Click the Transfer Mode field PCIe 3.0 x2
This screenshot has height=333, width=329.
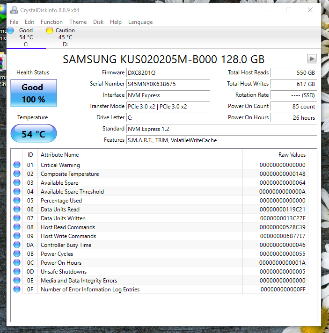(168, 106)
